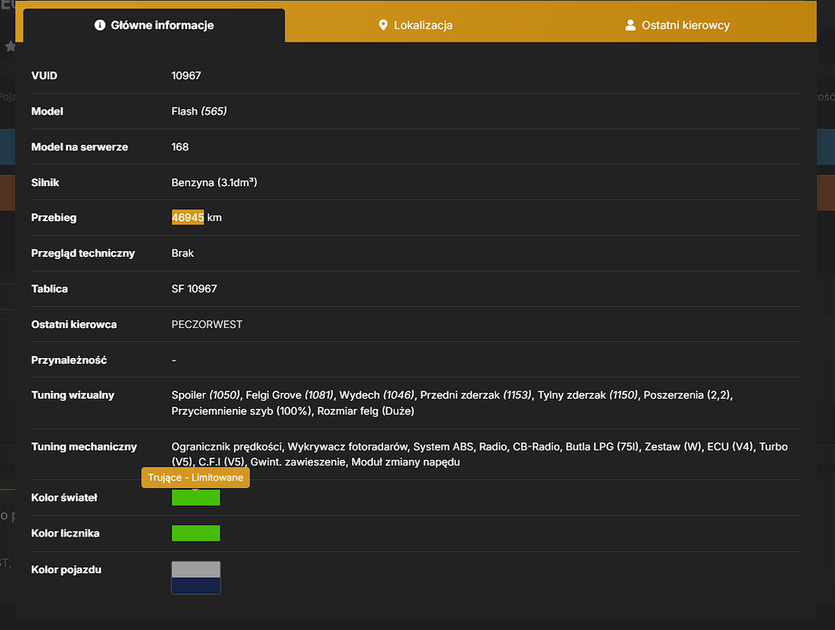
Task: Click the highlighted mileage value 46945
Action: (187, 217)
